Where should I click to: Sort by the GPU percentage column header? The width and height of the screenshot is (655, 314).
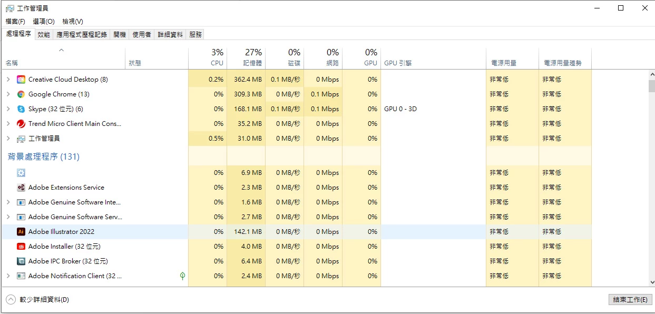pos(361,58)
